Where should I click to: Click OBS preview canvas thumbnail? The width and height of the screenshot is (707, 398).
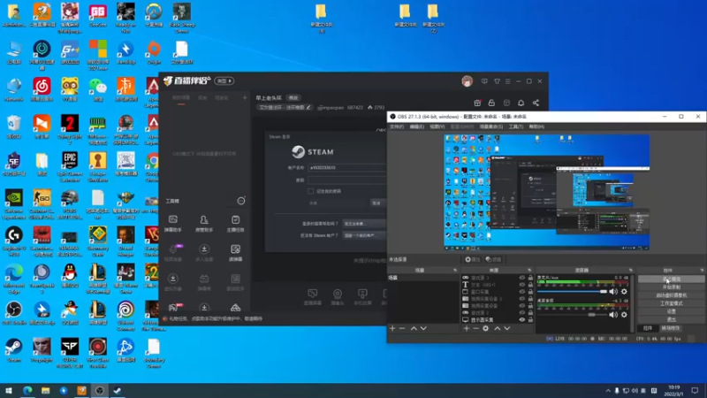coord(546,192)
